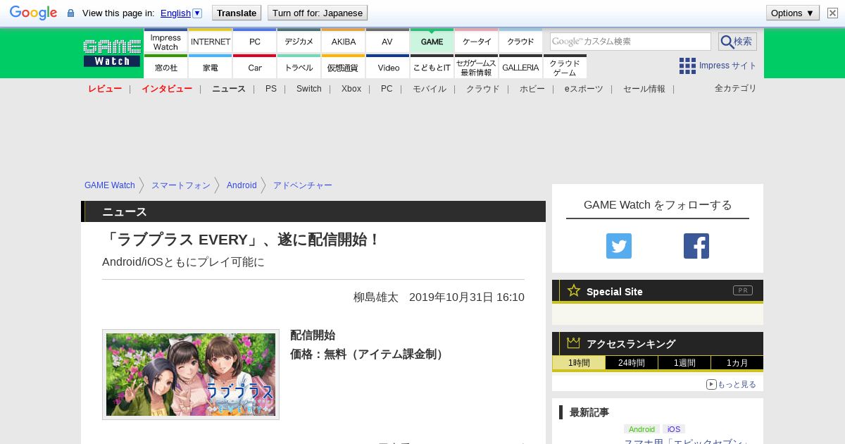
Task: Open the 家電 Watch tab
Action: click(211, 67)
